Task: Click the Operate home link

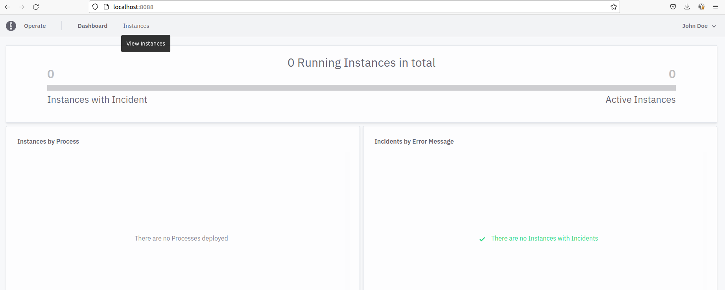Action: 35,26
